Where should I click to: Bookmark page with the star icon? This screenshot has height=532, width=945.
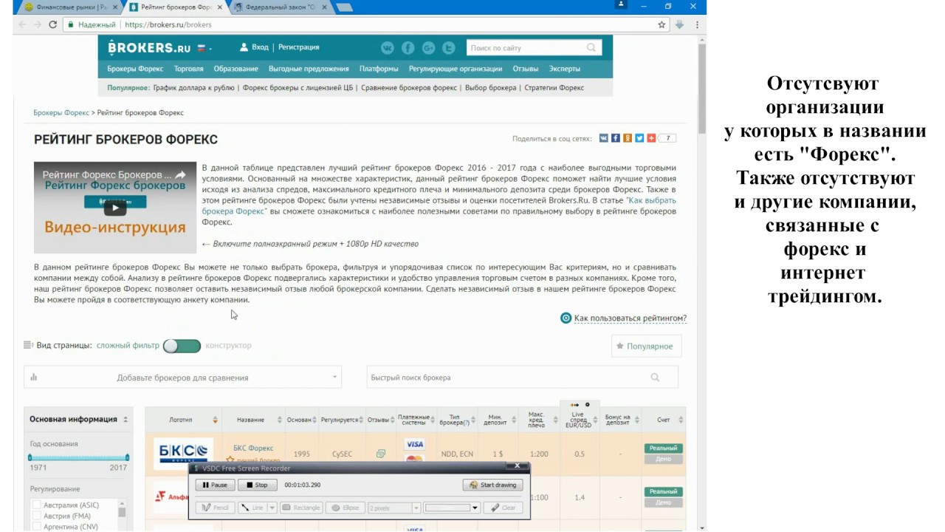(662, 24)
